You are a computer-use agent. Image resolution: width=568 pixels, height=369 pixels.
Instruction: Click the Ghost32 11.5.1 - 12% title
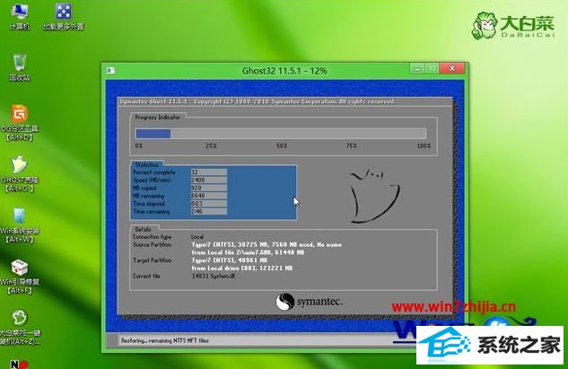click(284, 71)
